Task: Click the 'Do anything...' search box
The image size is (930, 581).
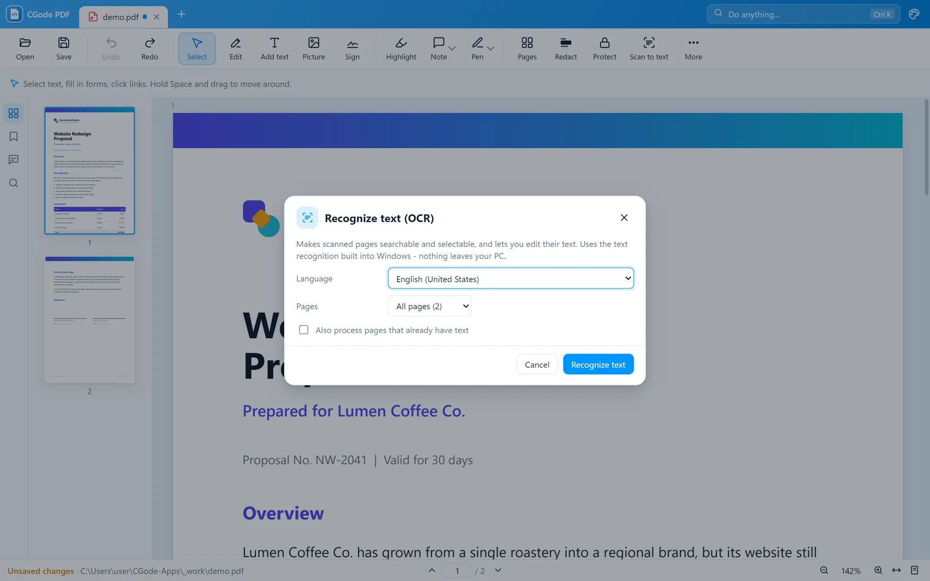Action: coord(803,14)
